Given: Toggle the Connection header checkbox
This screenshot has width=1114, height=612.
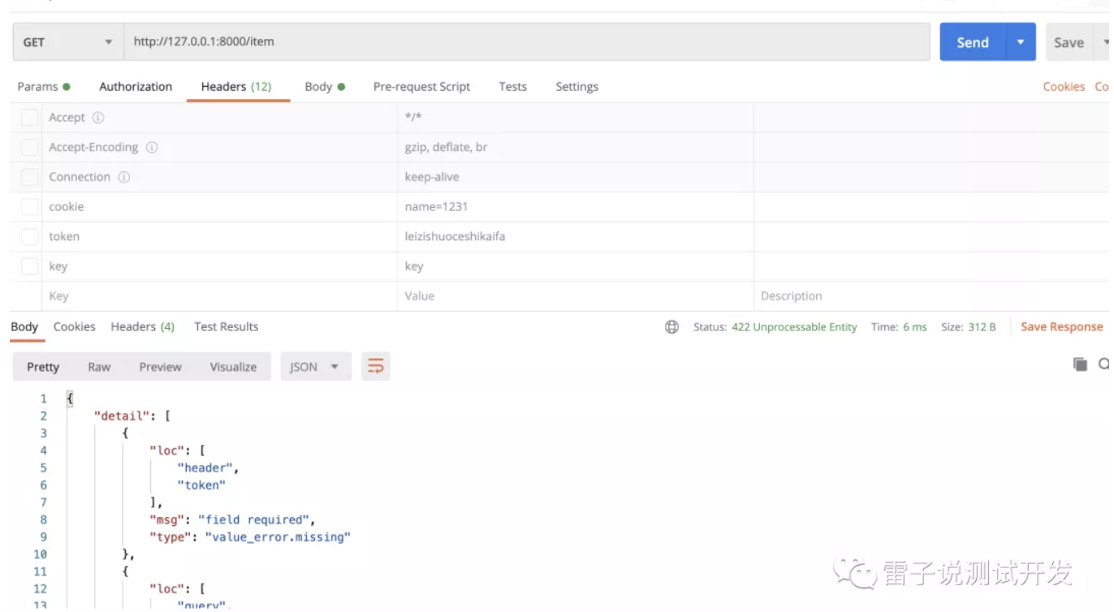Looking at the screenshot, I should pyautogui.click(x=29, y=177).
